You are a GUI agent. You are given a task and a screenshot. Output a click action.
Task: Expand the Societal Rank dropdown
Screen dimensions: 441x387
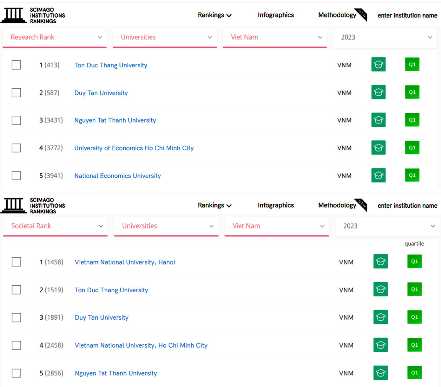click(55, 226)
